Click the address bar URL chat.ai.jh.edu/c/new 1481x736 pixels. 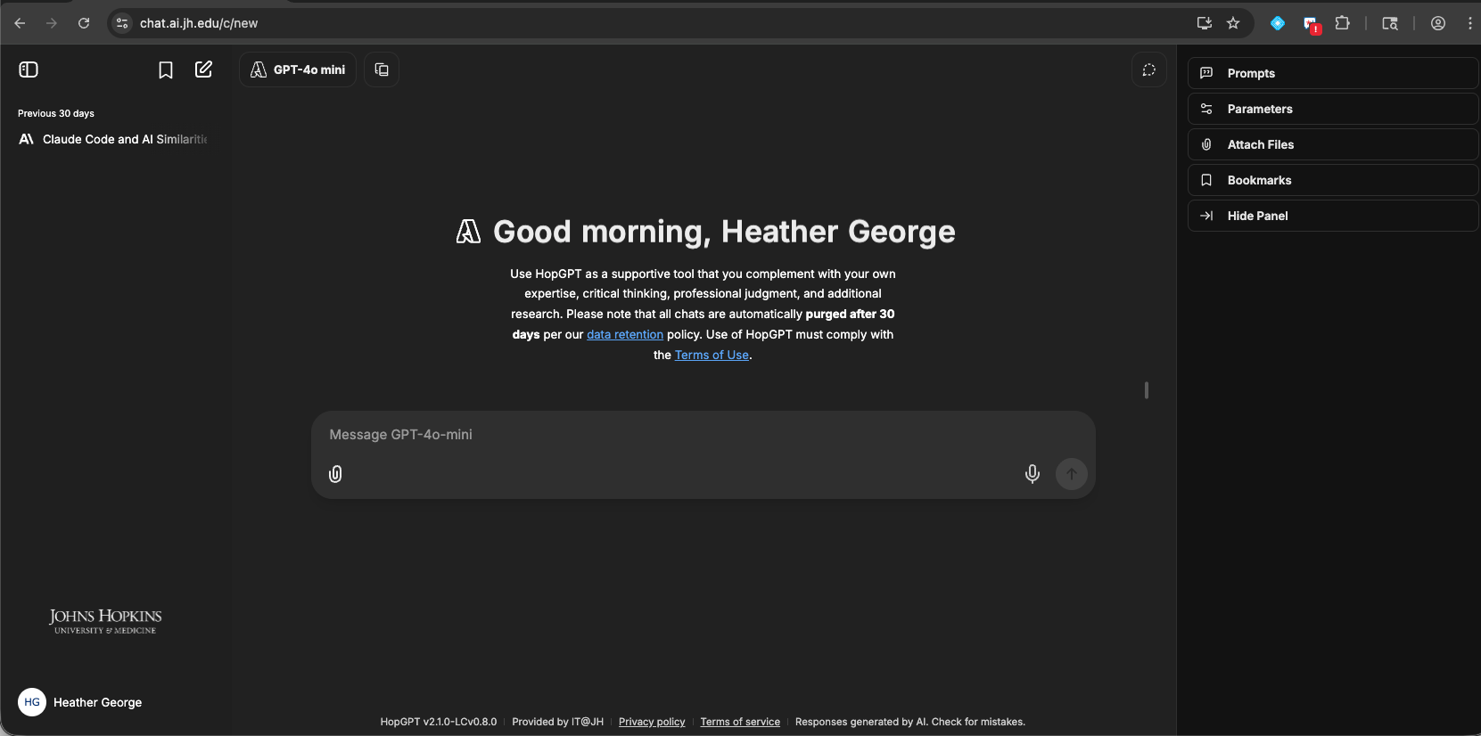tap(199, 23)
